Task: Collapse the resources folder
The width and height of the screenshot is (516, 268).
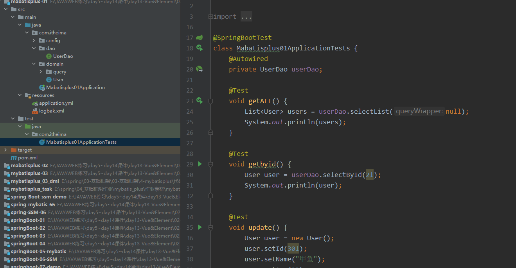Action: [x=20, y=95]
